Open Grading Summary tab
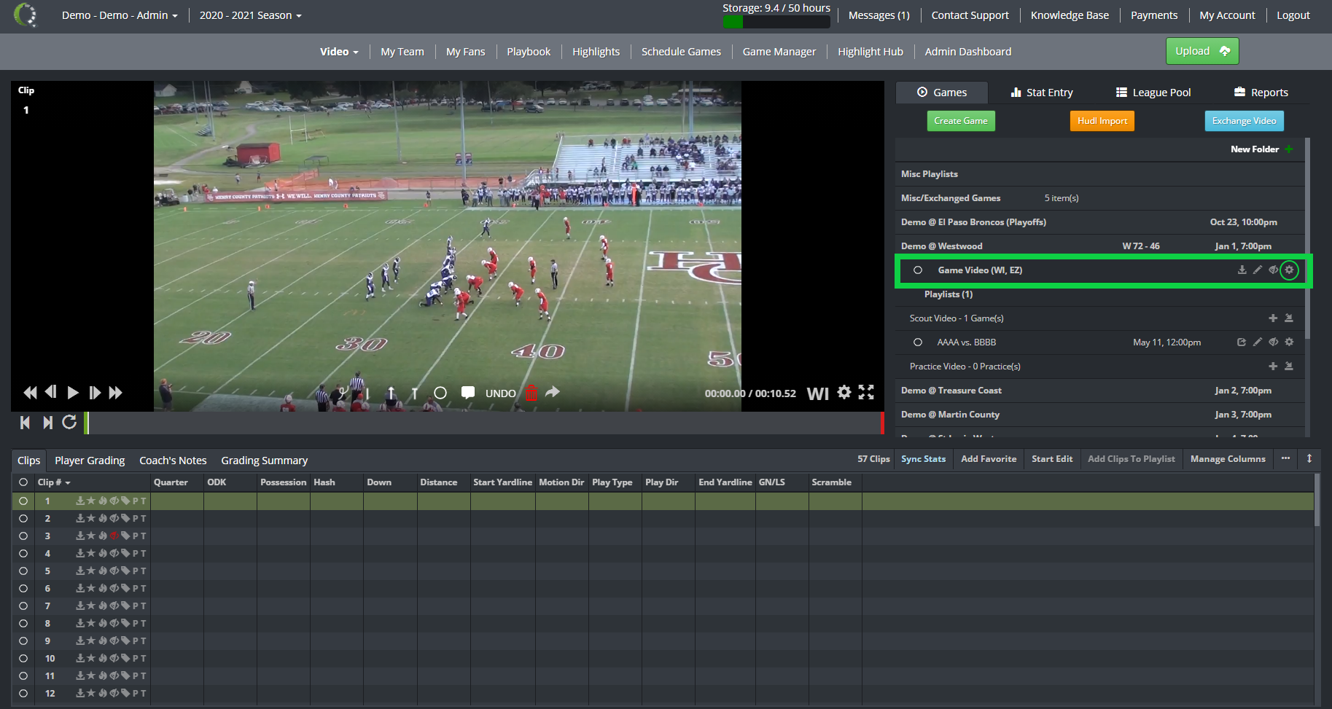The width and height of the screenshot is (1332, 709). [x=265, y=461]
